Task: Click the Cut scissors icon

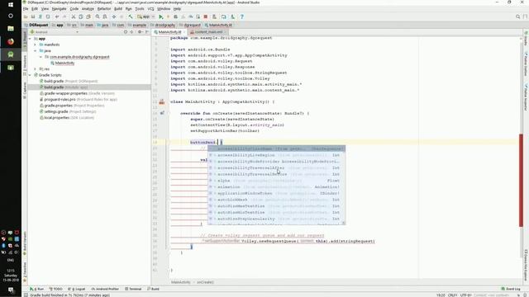Action: coord(74,16)
